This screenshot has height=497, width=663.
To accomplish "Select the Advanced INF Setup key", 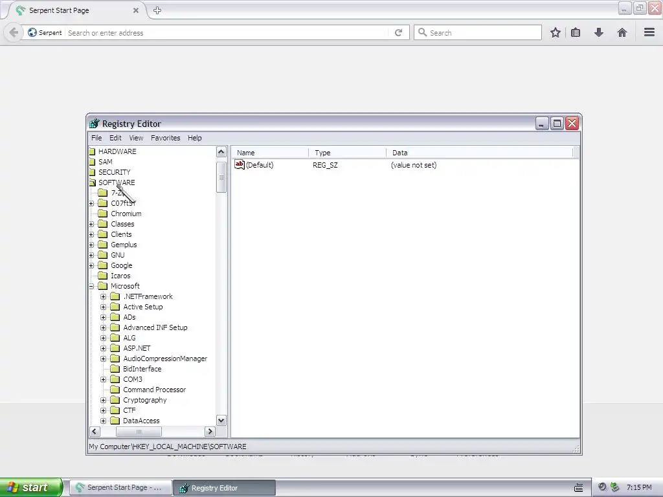I will point(155,327).
